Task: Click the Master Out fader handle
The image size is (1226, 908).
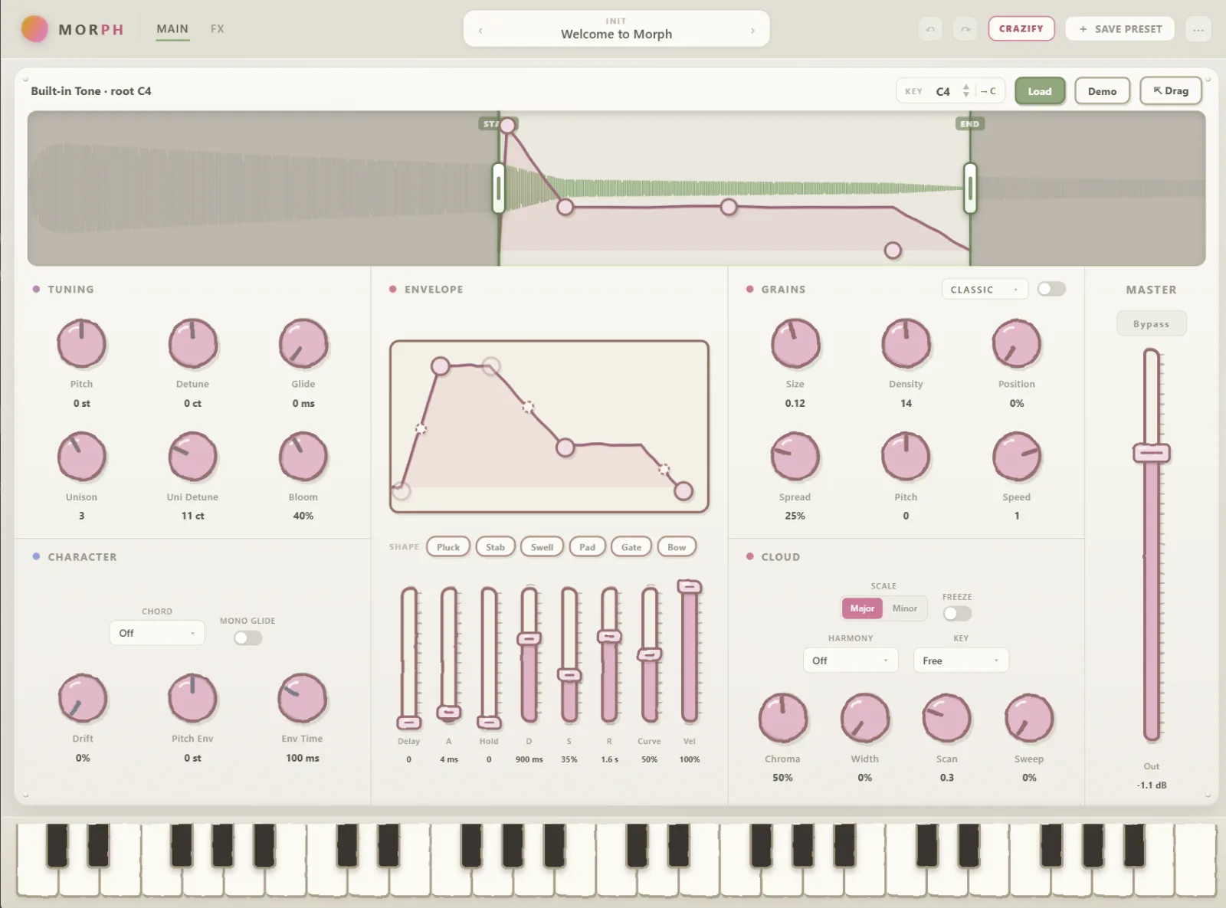Action: click(x=1152, y=453)
